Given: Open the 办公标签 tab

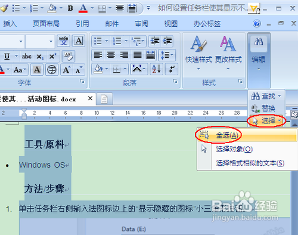Looking at the screenshot, I should pyautogui.click(x=207, y=24).
